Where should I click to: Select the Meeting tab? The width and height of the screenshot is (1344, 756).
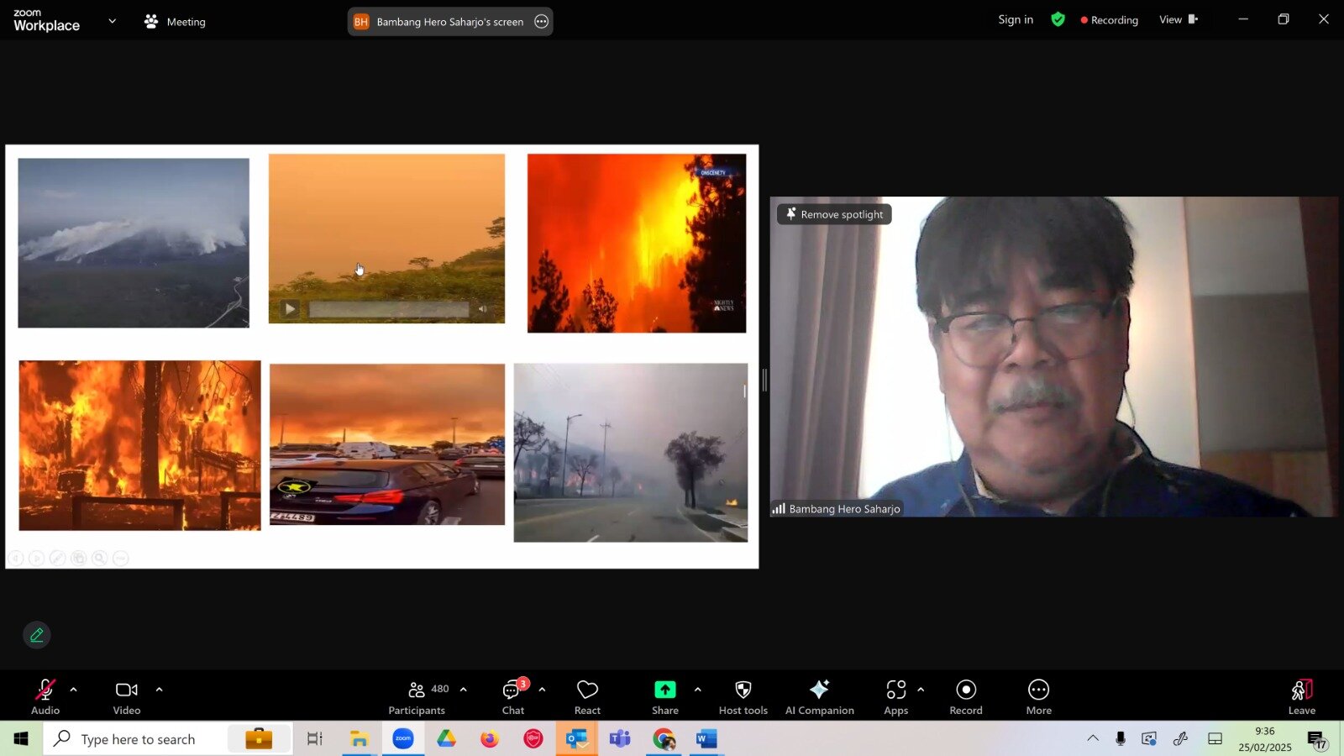click(175, 22)
